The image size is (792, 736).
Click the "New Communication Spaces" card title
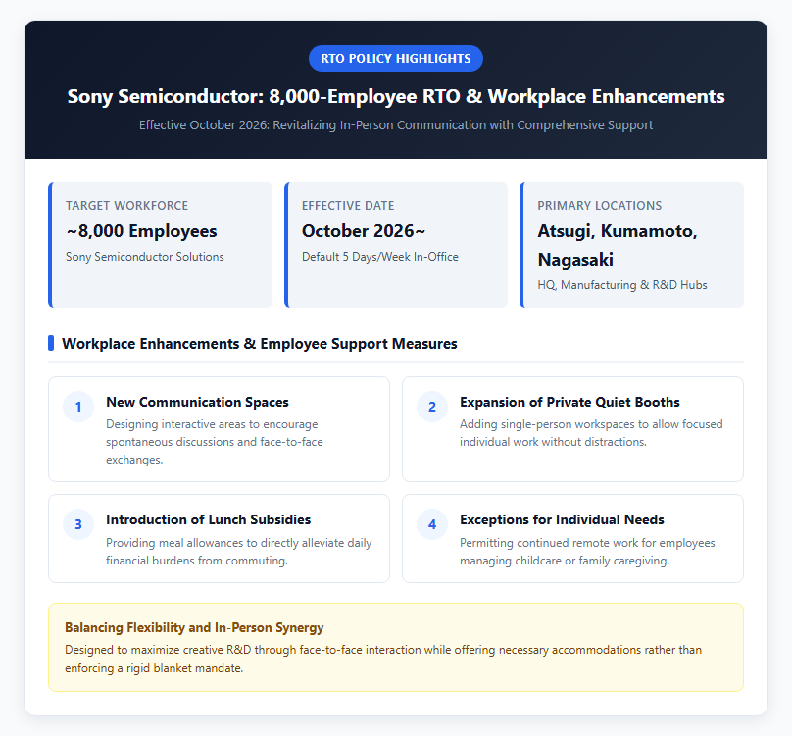(x=197, y=402)
